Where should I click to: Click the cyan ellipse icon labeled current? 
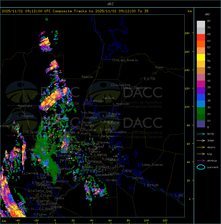click(201, 167)
